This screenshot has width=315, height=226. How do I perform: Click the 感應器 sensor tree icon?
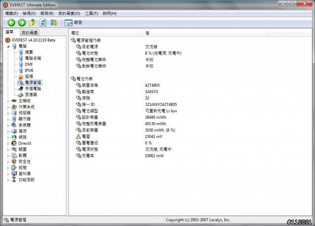(x=21, y=95)
